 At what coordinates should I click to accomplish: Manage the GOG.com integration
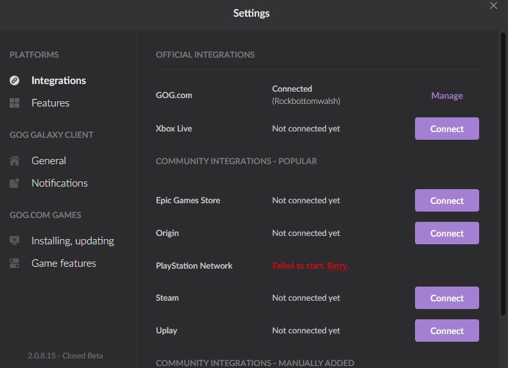coord(447,96)
